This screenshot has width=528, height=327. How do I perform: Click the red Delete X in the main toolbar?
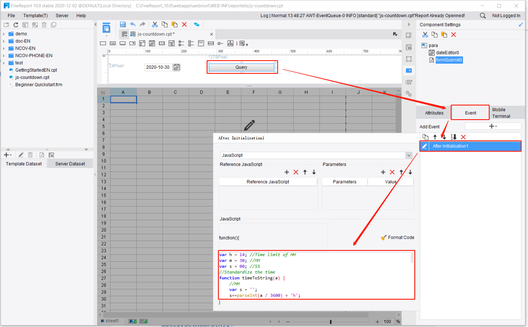(184, 25)
